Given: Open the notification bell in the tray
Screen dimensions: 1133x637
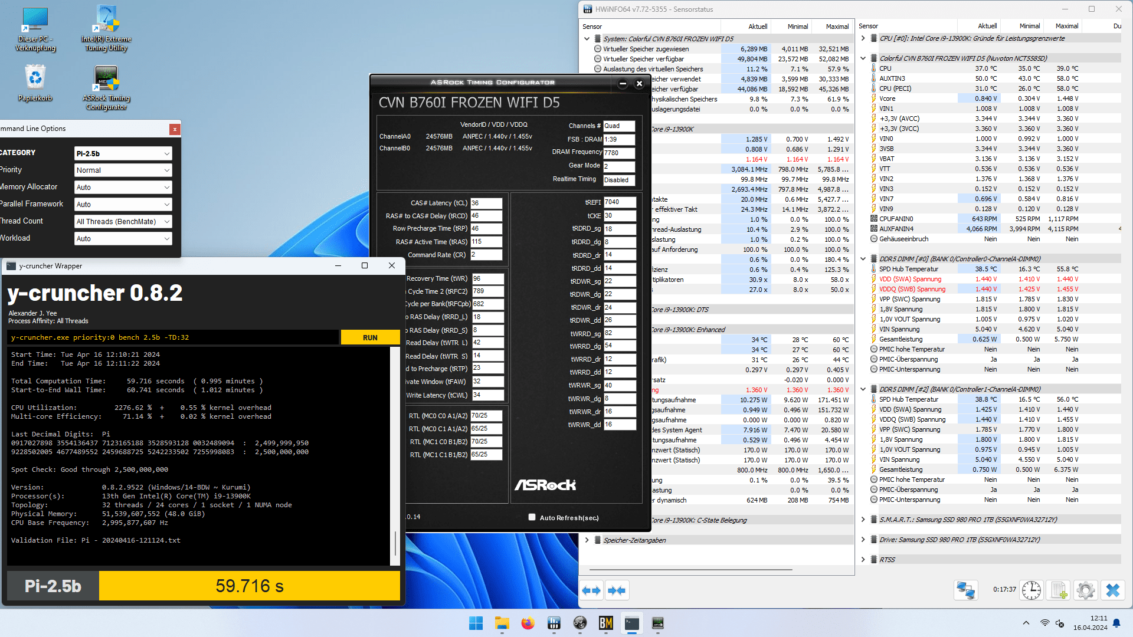Looking at the screenshot, I should [1116, 623].
